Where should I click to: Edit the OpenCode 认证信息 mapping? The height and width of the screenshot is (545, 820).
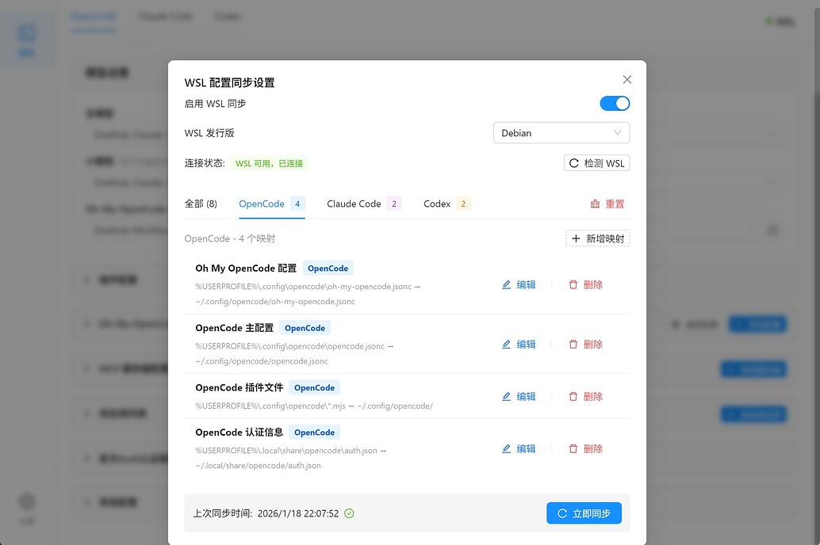tap(519, 449)
